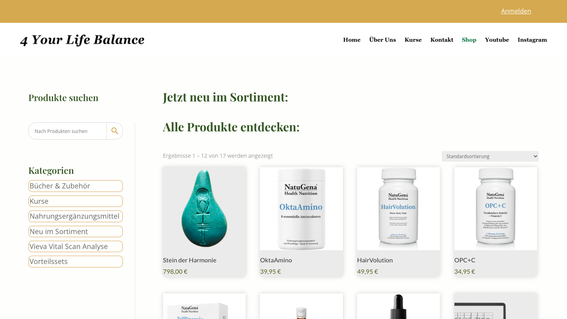
Task: Focus the Nach Produkten suchen field
Action: click(x=67, y=131)
